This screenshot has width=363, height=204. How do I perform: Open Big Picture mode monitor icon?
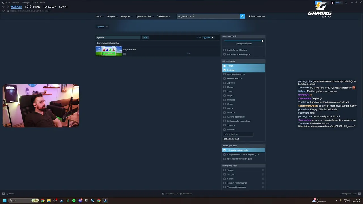click(346, 3)
